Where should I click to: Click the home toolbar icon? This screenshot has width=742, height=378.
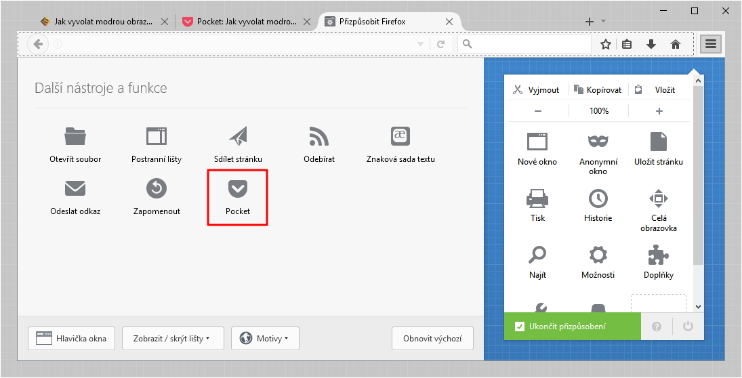click(676, 44)
